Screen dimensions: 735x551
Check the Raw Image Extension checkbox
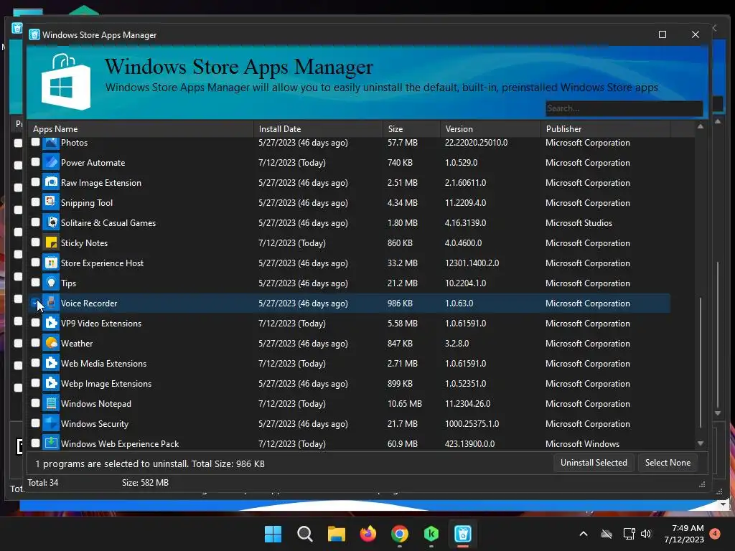click(x=36, y=182)
